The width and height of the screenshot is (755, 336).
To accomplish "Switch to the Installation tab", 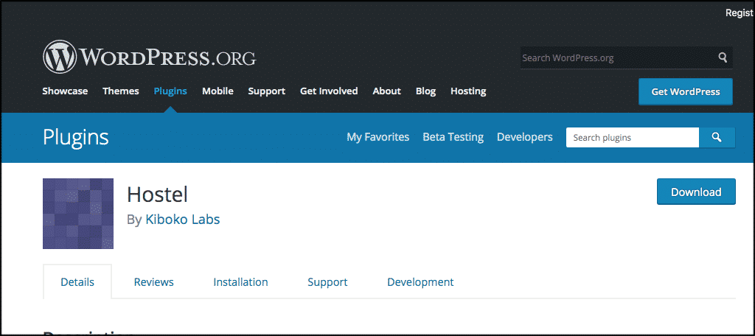I will pos(241,282).
